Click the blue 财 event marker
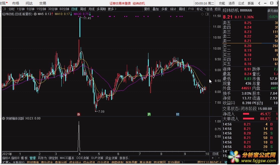This screenshot has width=280, height=165. [178, 114]
